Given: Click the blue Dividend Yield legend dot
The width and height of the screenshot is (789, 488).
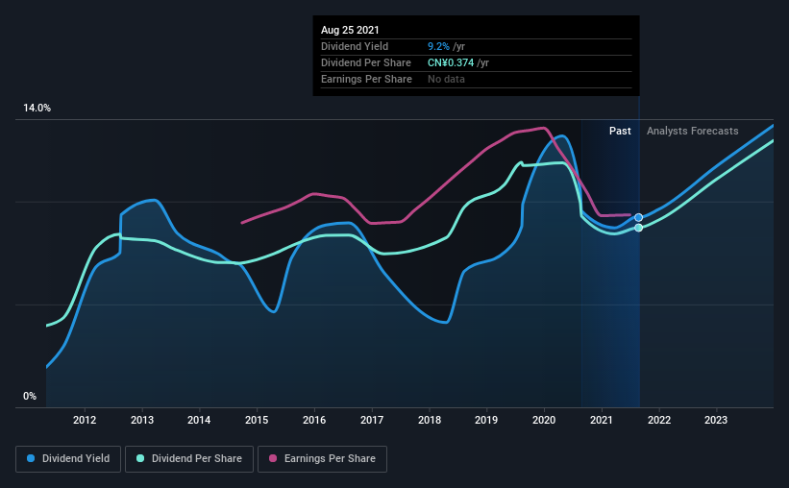Looking at the screenshot, I should coord(31,458).
